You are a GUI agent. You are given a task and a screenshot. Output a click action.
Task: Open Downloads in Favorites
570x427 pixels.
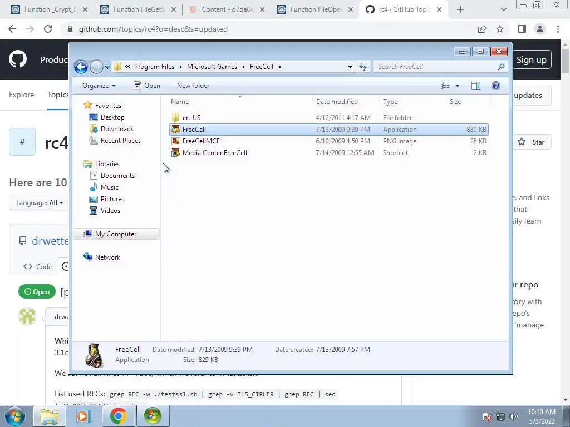(117, 129)
